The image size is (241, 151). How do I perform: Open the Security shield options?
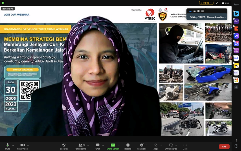point(64,145)
